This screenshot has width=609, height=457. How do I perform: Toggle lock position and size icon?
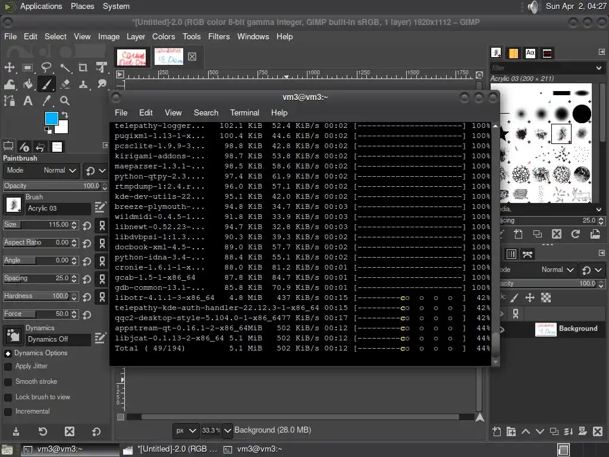pyautogui.click(x=530, y=298)
